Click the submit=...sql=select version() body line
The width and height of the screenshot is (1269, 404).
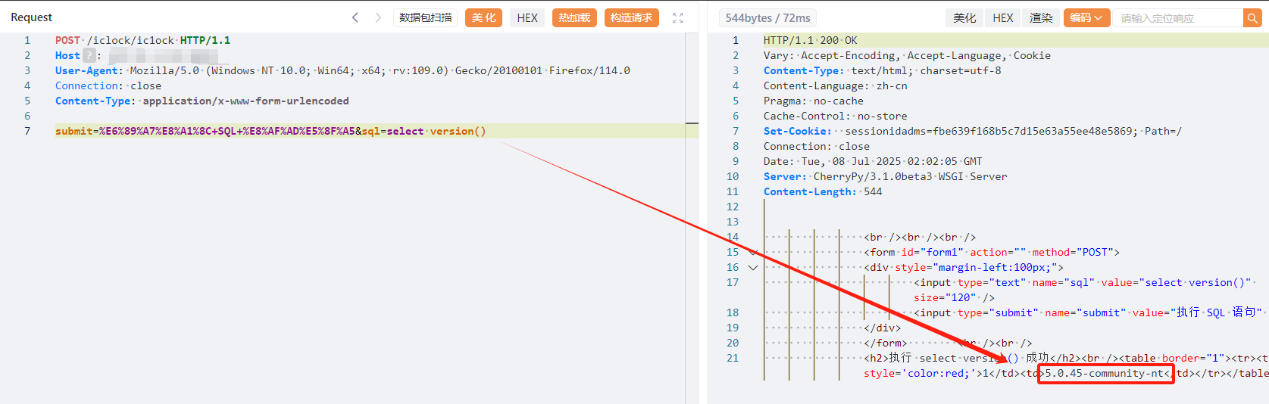pos(270,131)
